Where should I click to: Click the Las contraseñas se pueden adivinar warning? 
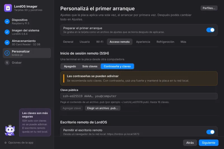139,79
